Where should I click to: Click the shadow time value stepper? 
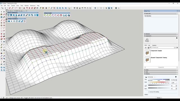(x=176, y=80)
